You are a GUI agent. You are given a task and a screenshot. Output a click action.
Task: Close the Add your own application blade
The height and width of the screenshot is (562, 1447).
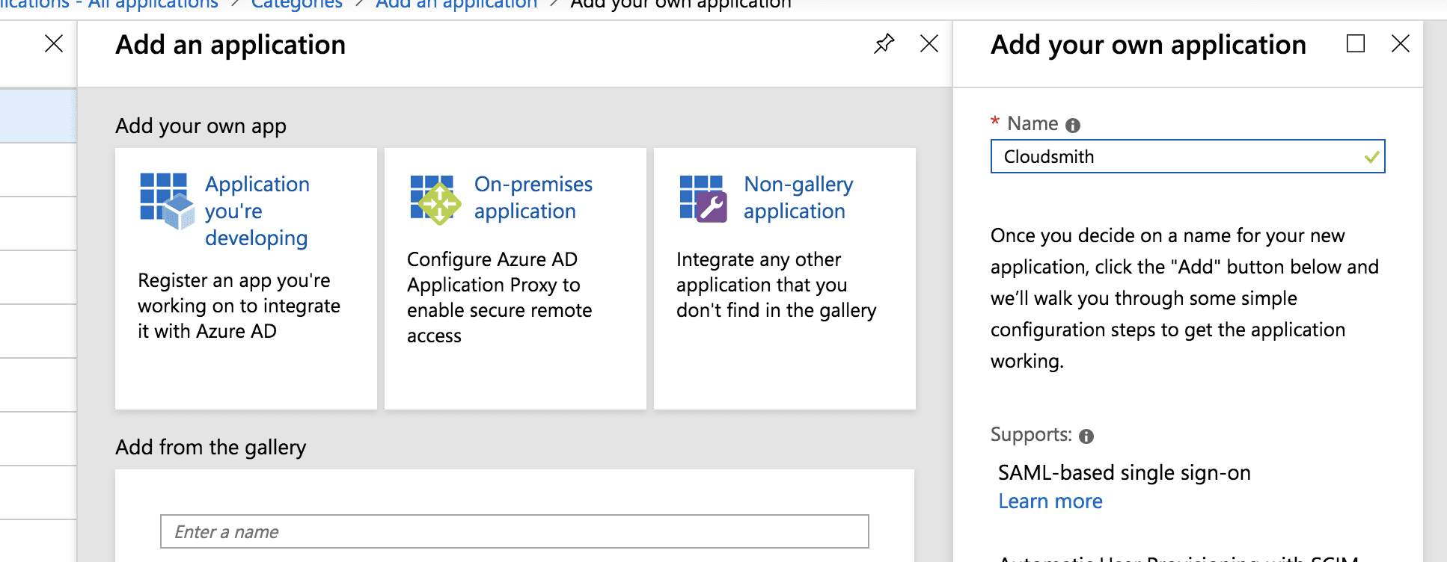tap(1400, 44)
